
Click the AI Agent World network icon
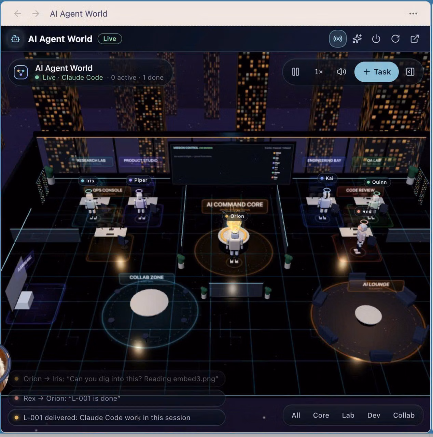tap(21, 72)
